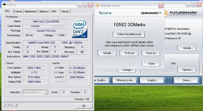Viewport: 203px width, 111px height.
Task: Click the Package field Socket 775 LGA
Action: [46, 31]
